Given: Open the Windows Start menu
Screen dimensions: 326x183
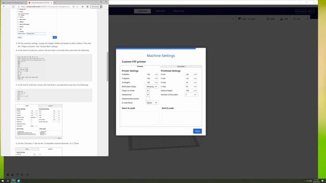Looking at the screenshot, I should (3, 181).
